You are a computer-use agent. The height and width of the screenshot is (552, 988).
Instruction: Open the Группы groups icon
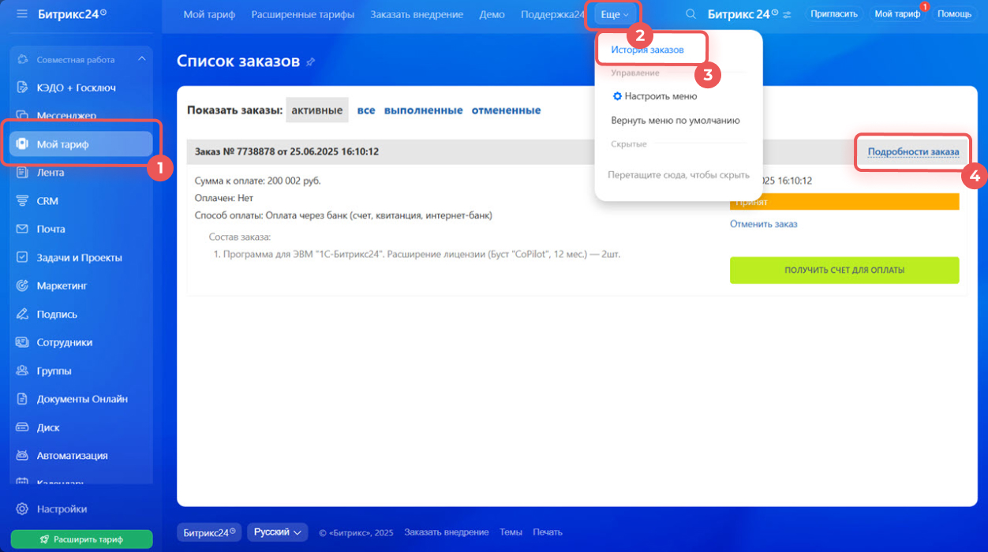pyautogui.click(x=23, y=371)
